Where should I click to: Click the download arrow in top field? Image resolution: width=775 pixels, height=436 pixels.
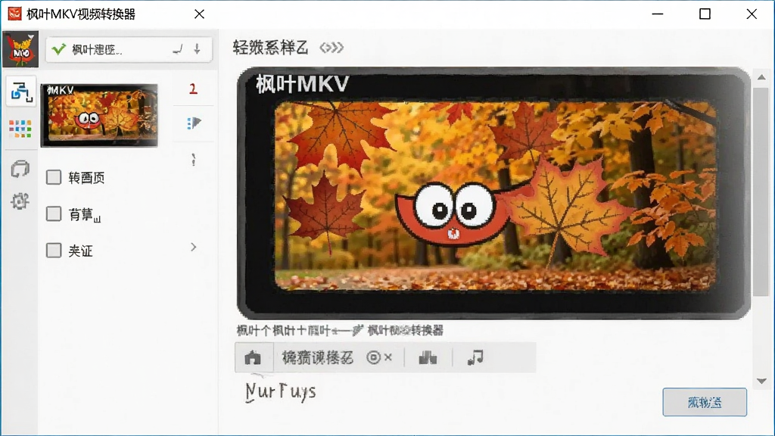[198, 49]
